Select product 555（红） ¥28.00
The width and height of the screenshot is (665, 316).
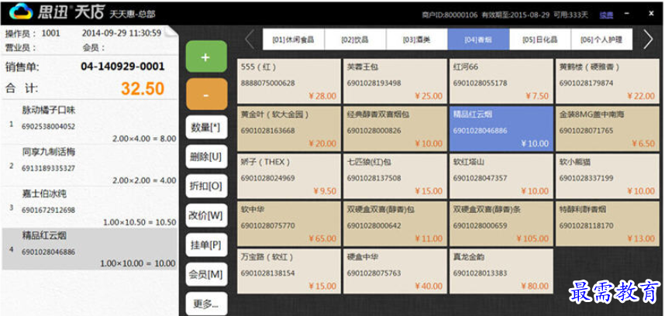pos(289,81)
